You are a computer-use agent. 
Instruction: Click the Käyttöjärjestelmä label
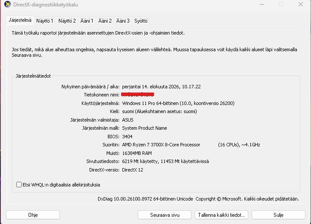(x=100, y=103)
